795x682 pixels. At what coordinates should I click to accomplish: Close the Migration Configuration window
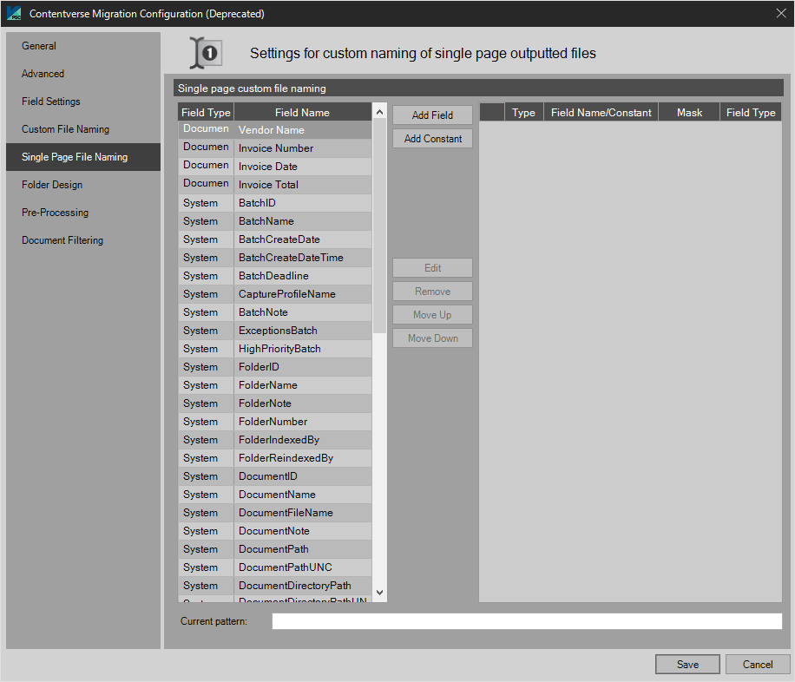pyautogui.click(x=781, y=14)
